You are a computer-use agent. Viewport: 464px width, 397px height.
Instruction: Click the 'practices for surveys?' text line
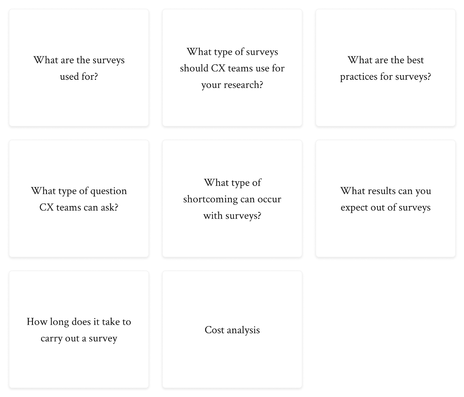(385, 77)
